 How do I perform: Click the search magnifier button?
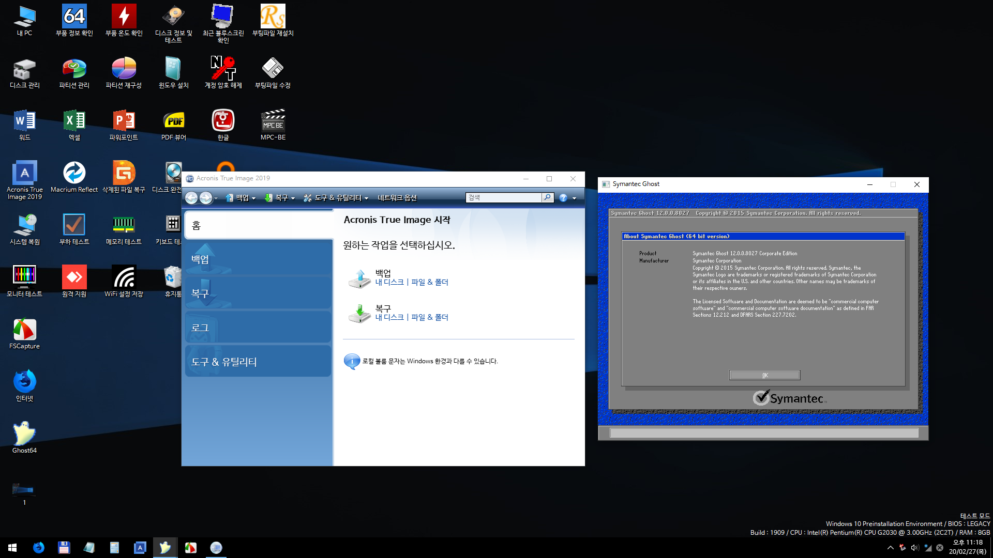(548, 197)
